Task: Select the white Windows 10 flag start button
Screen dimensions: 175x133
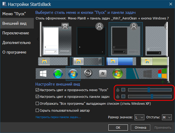Action: 43,74
